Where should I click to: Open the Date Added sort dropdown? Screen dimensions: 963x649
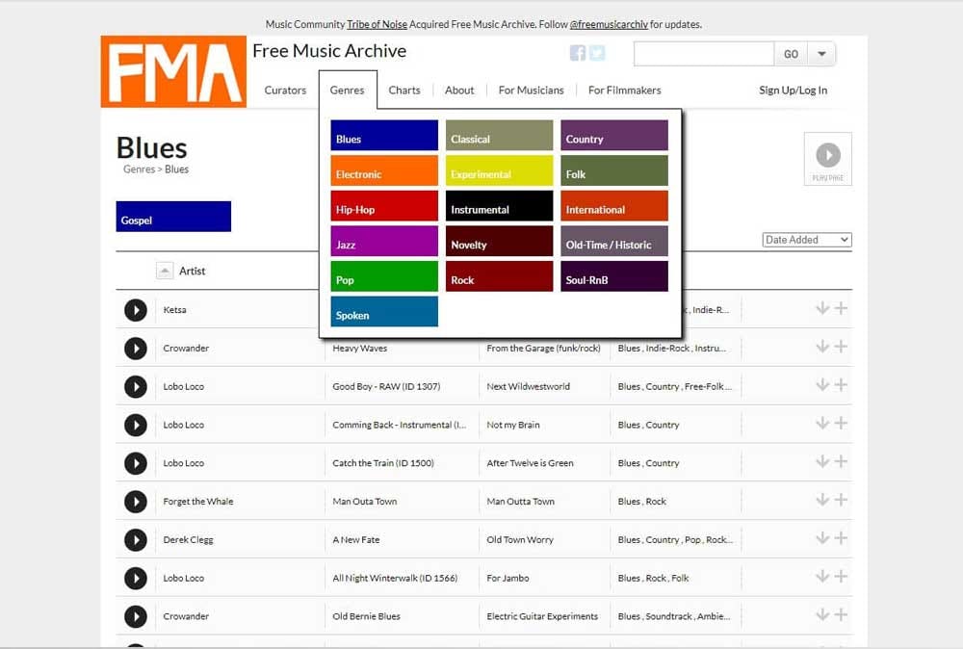[806, 239]
